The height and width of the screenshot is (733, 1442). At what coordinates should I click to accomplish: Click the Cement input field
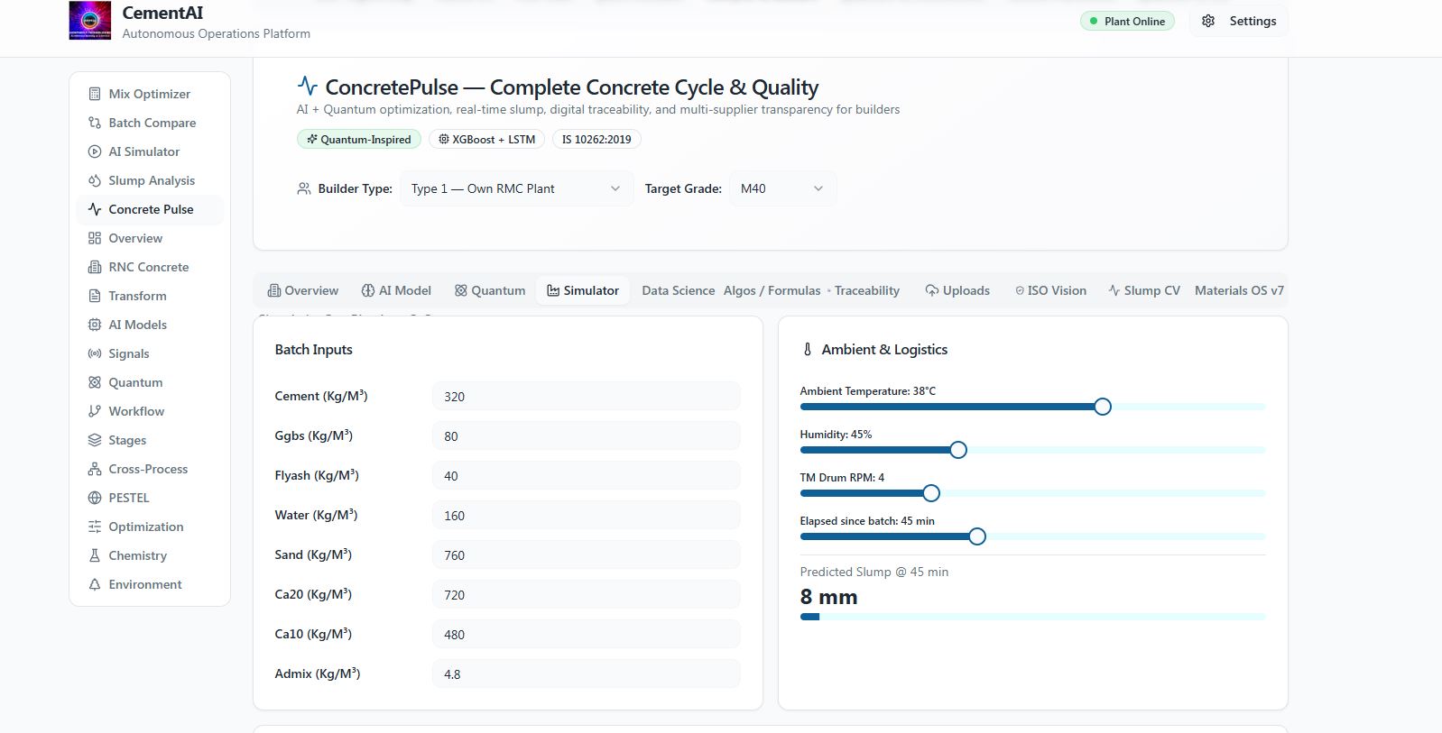tap(586, 396)
